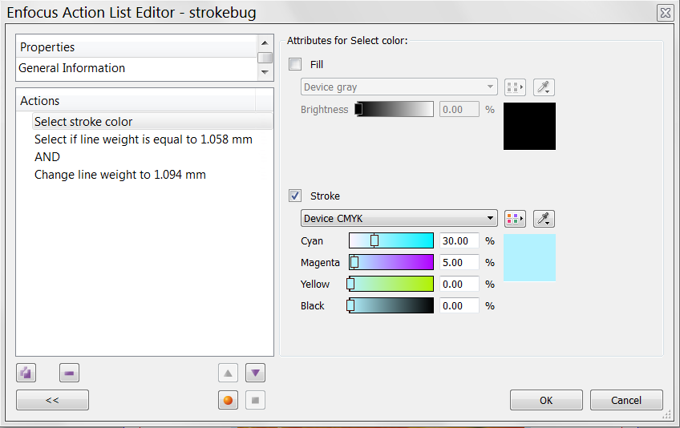680x428 pixels.
Task: Click the black Fill color preview swatch
Action: [529, 126]
